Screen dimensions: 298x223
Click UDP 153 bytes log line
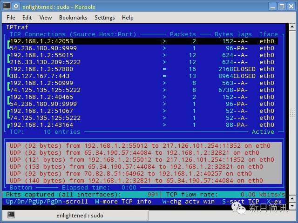pyautogui.click(x=136, y=167)
